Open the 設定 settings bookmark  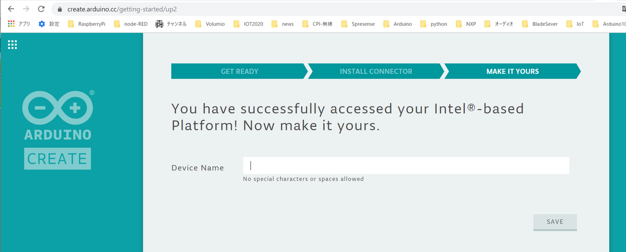coord(49,23)
